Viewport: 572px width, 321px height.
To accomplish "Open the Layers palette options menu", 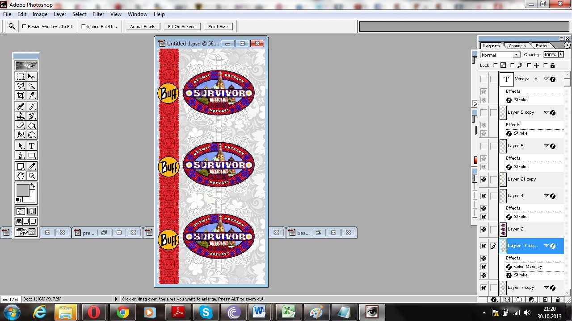I will 567,45.
